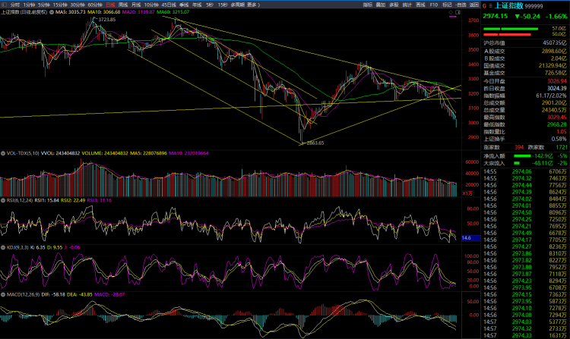Viewport: 570px width, 339px height.
Task: Open the 指标 indicator menu
Action: [x=367, y=5]
